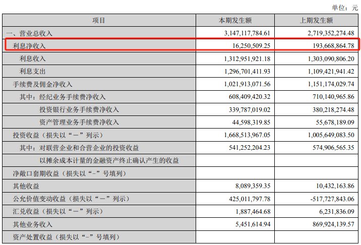
Task: Click value 1,109,421,941.42
Action: coord(331,72)
